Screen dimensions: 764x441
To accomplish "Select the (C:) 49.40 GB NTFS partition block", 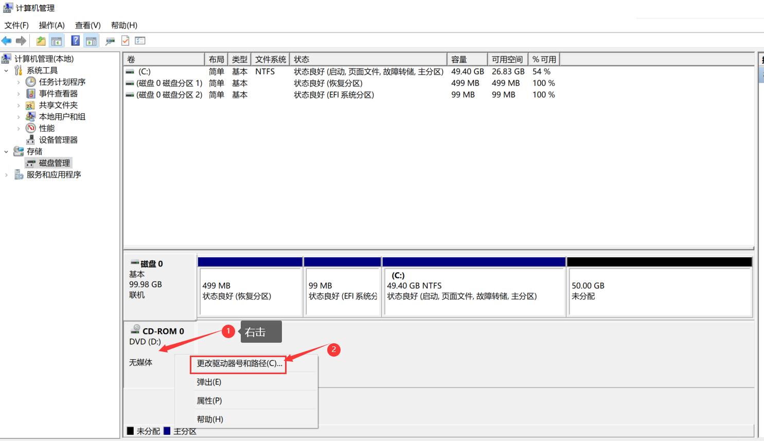I will [x=474, y=287].
